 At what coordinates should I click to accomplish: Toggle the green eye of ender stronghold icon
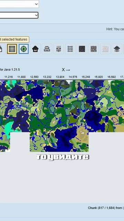(24, 49)
